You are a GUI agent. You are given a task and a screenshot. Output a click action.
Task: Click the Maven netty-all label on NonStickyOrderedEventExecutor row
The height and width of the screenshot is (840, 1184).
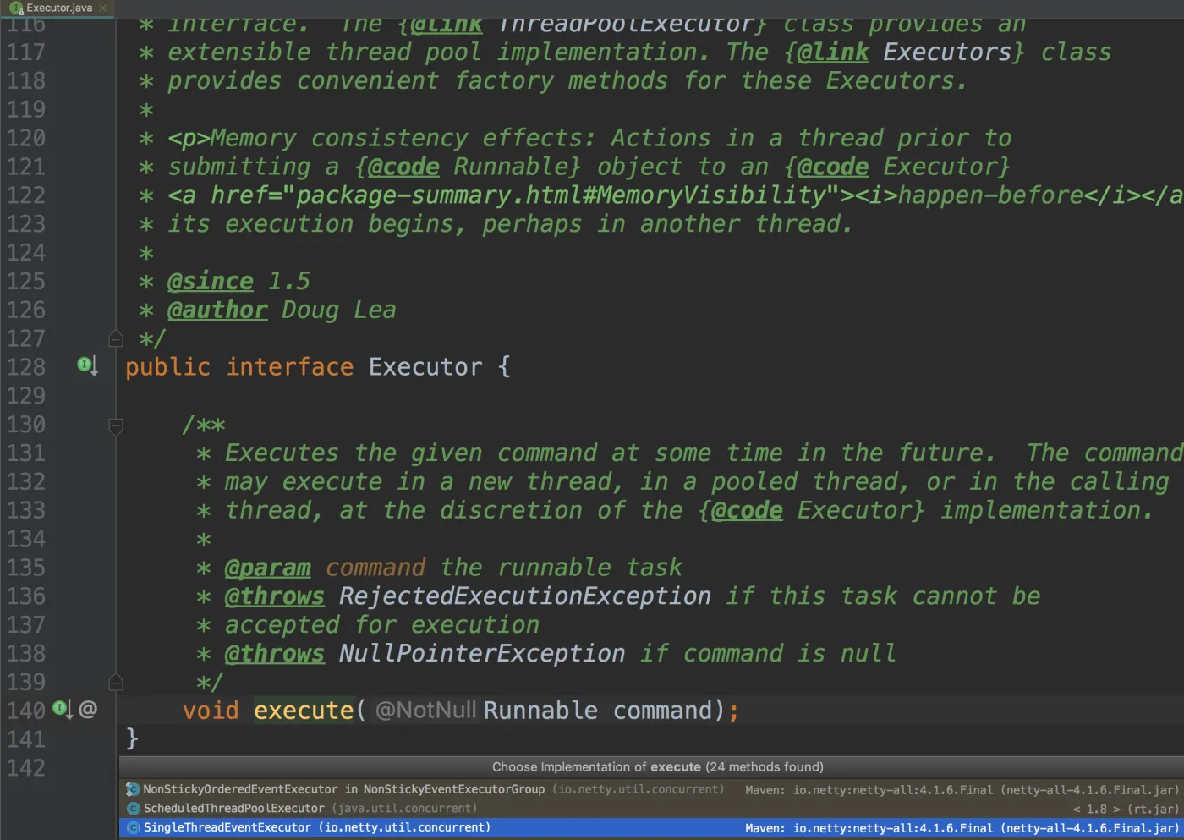tap(962, 790)
